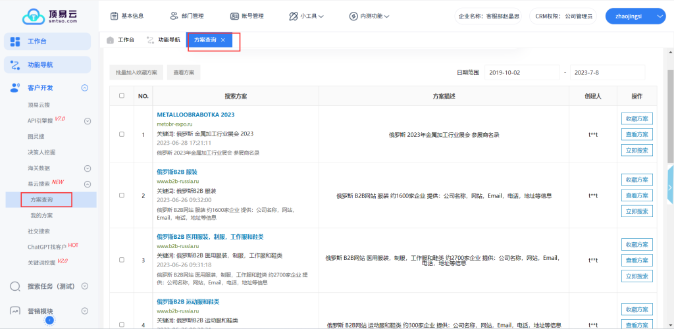Switch to the 功能导航 tab
This screenshot has height=329, width=674.
point(163,40)
